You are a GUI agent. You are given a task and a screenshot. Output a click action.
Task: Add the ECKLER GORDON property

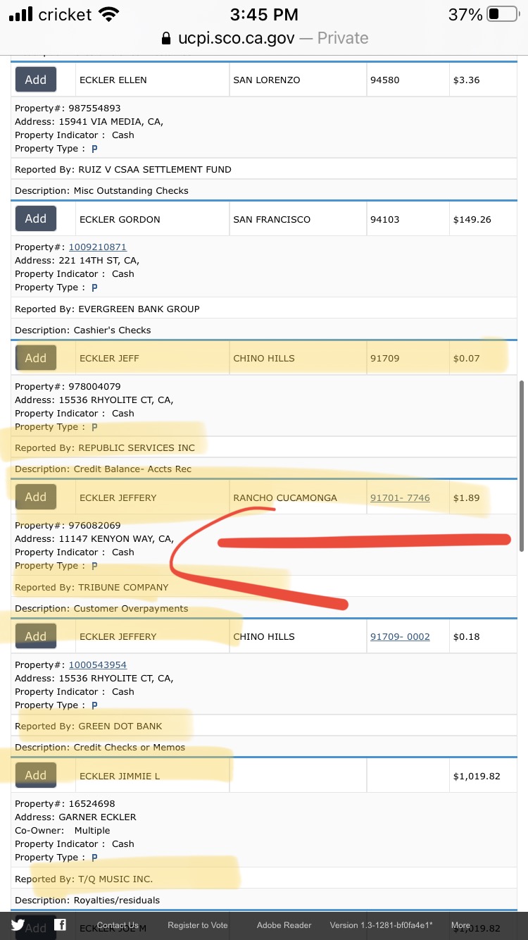coord(36,218)
